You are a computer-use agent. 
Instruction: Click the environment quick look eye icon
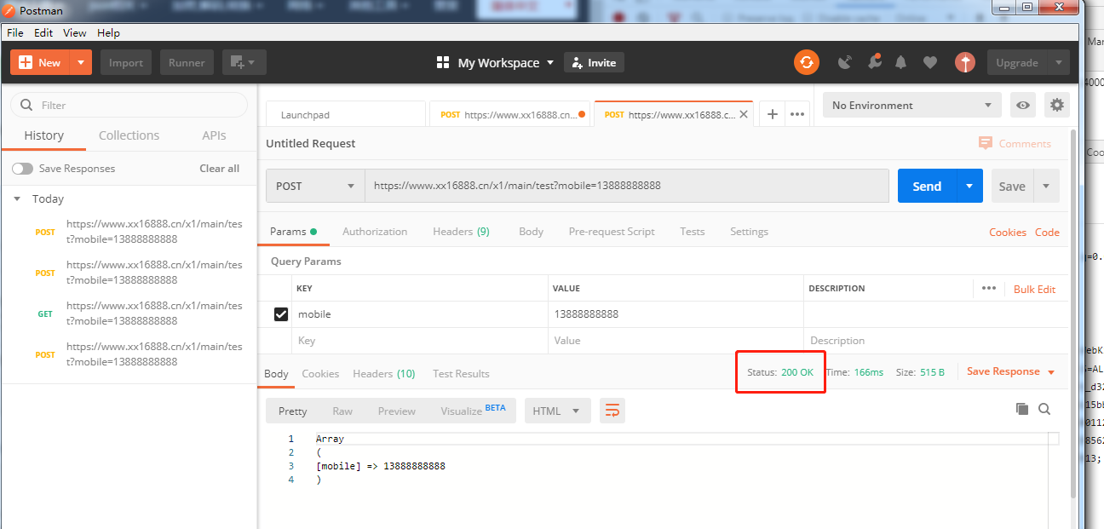click(1023, 106)
